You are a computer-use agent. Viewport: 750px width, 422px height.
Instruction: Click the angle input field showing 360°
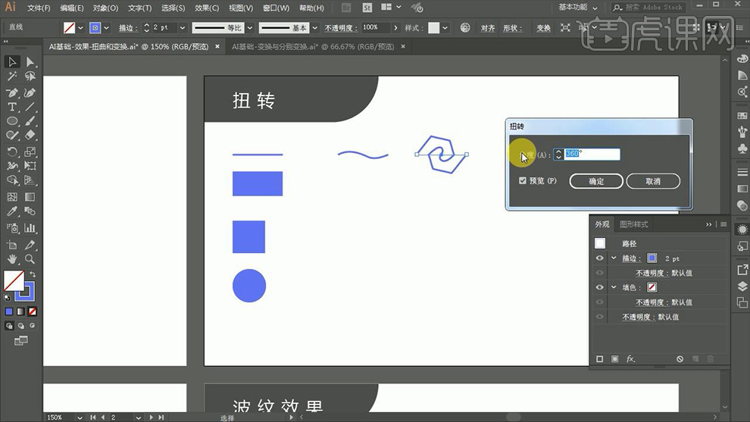591,154
